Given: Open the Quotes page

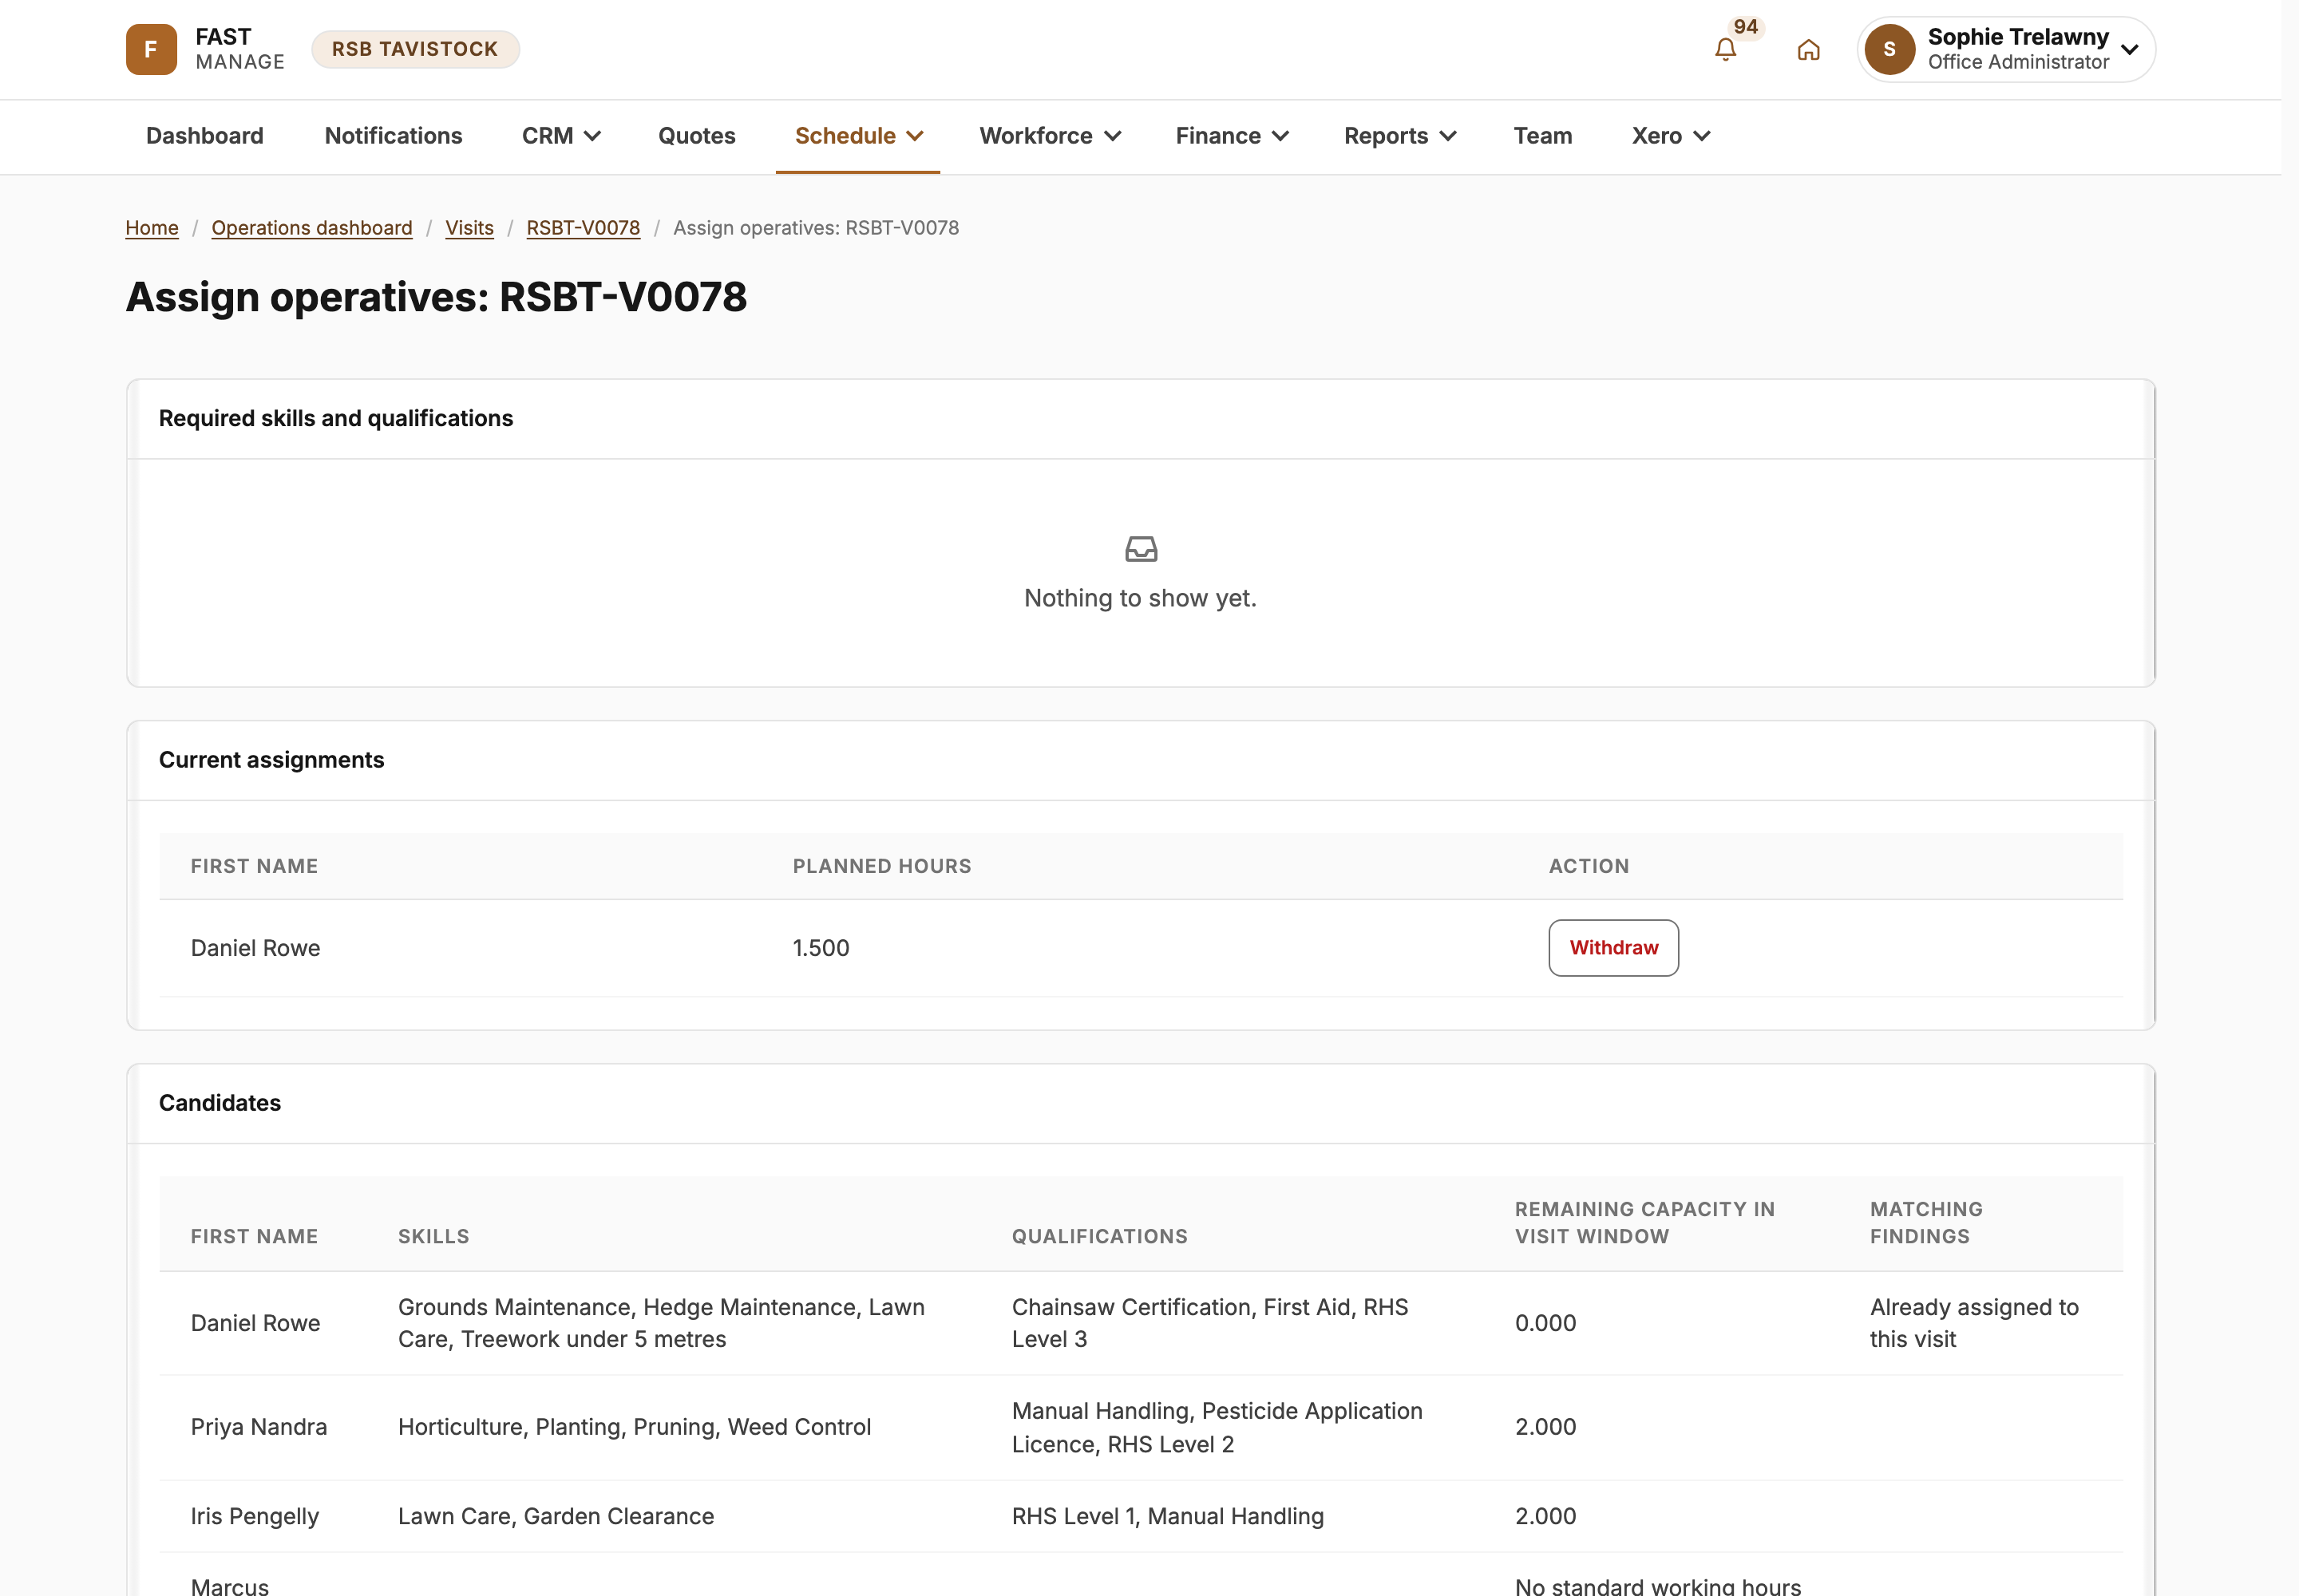Looking at the screenshot, I should [x=696, y=136].
